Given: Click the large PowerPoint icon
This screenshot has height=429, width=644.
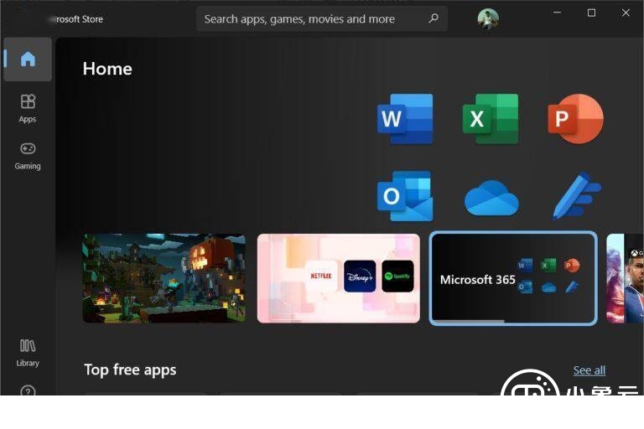Looking at the screenshot, I should click(575, 119).
